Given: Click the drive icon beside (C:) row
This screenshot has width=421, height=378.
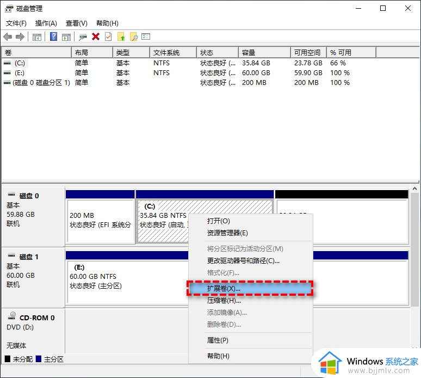Looking at the screenshot, I should [x=7, y=63].
